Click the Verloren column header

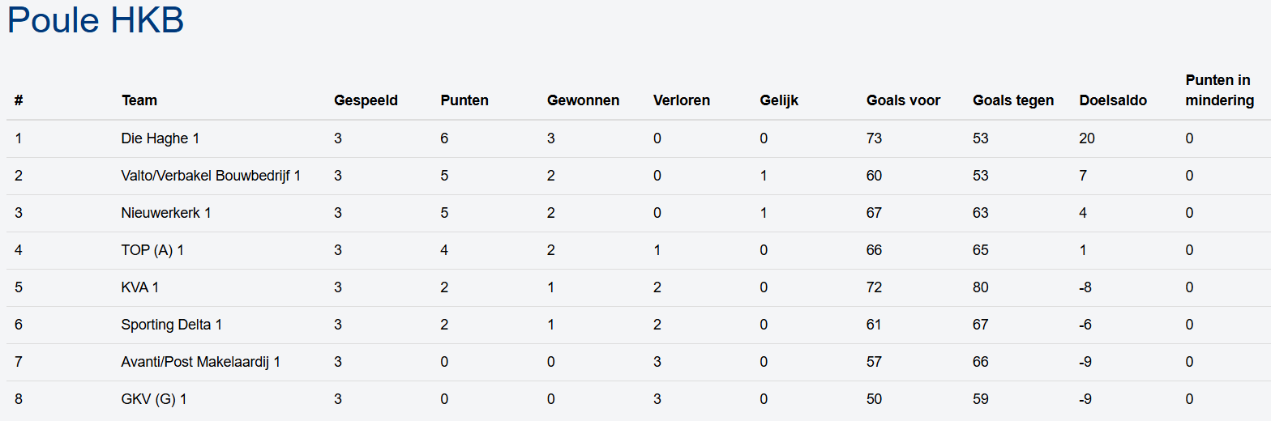coord(681,100)
